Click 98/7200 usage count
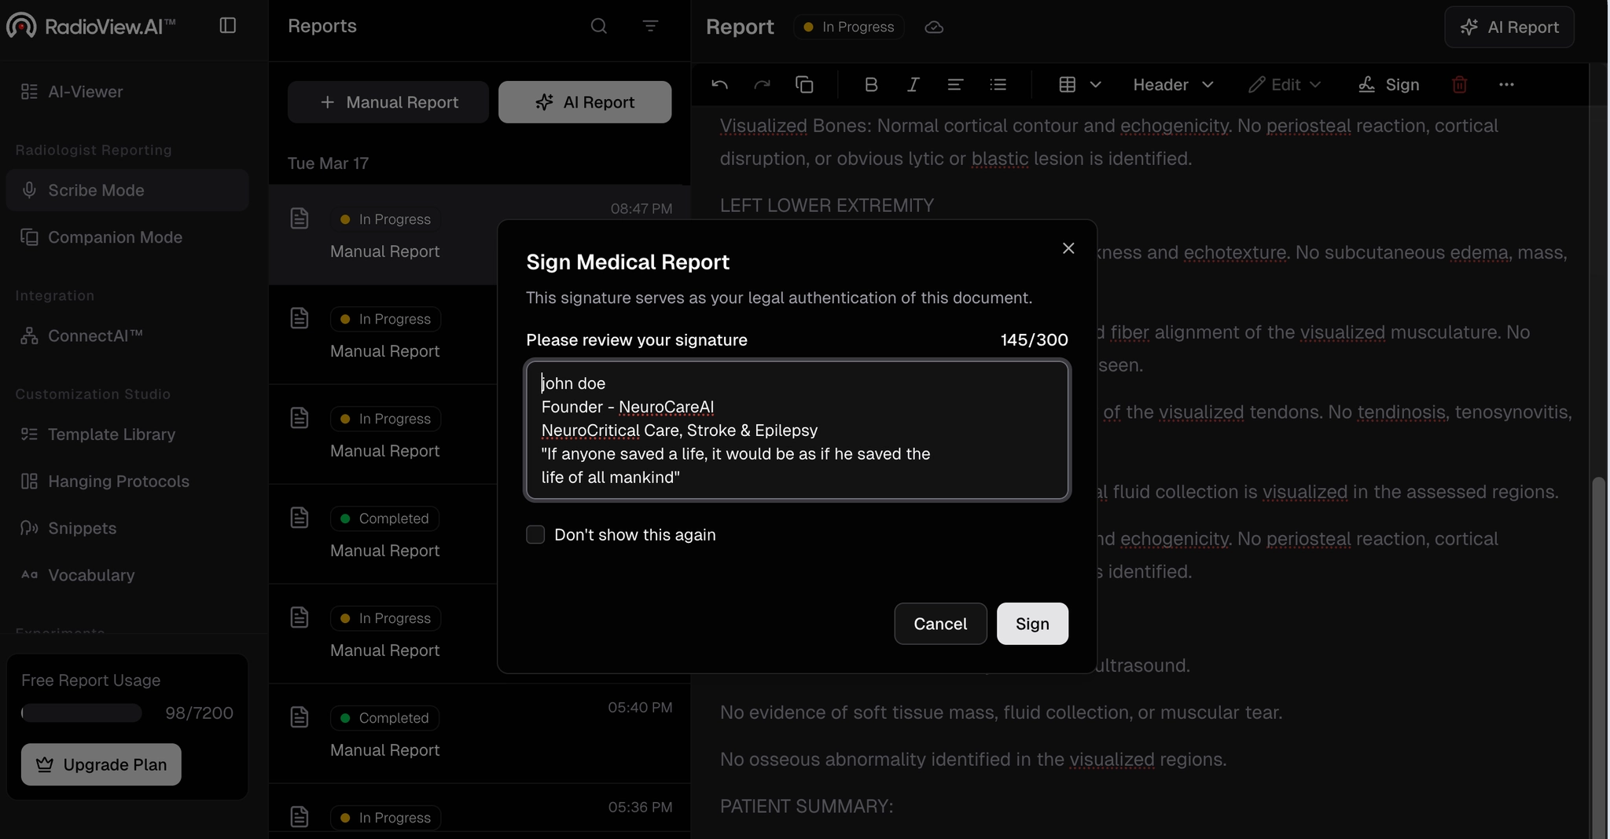 coord(199,713)
